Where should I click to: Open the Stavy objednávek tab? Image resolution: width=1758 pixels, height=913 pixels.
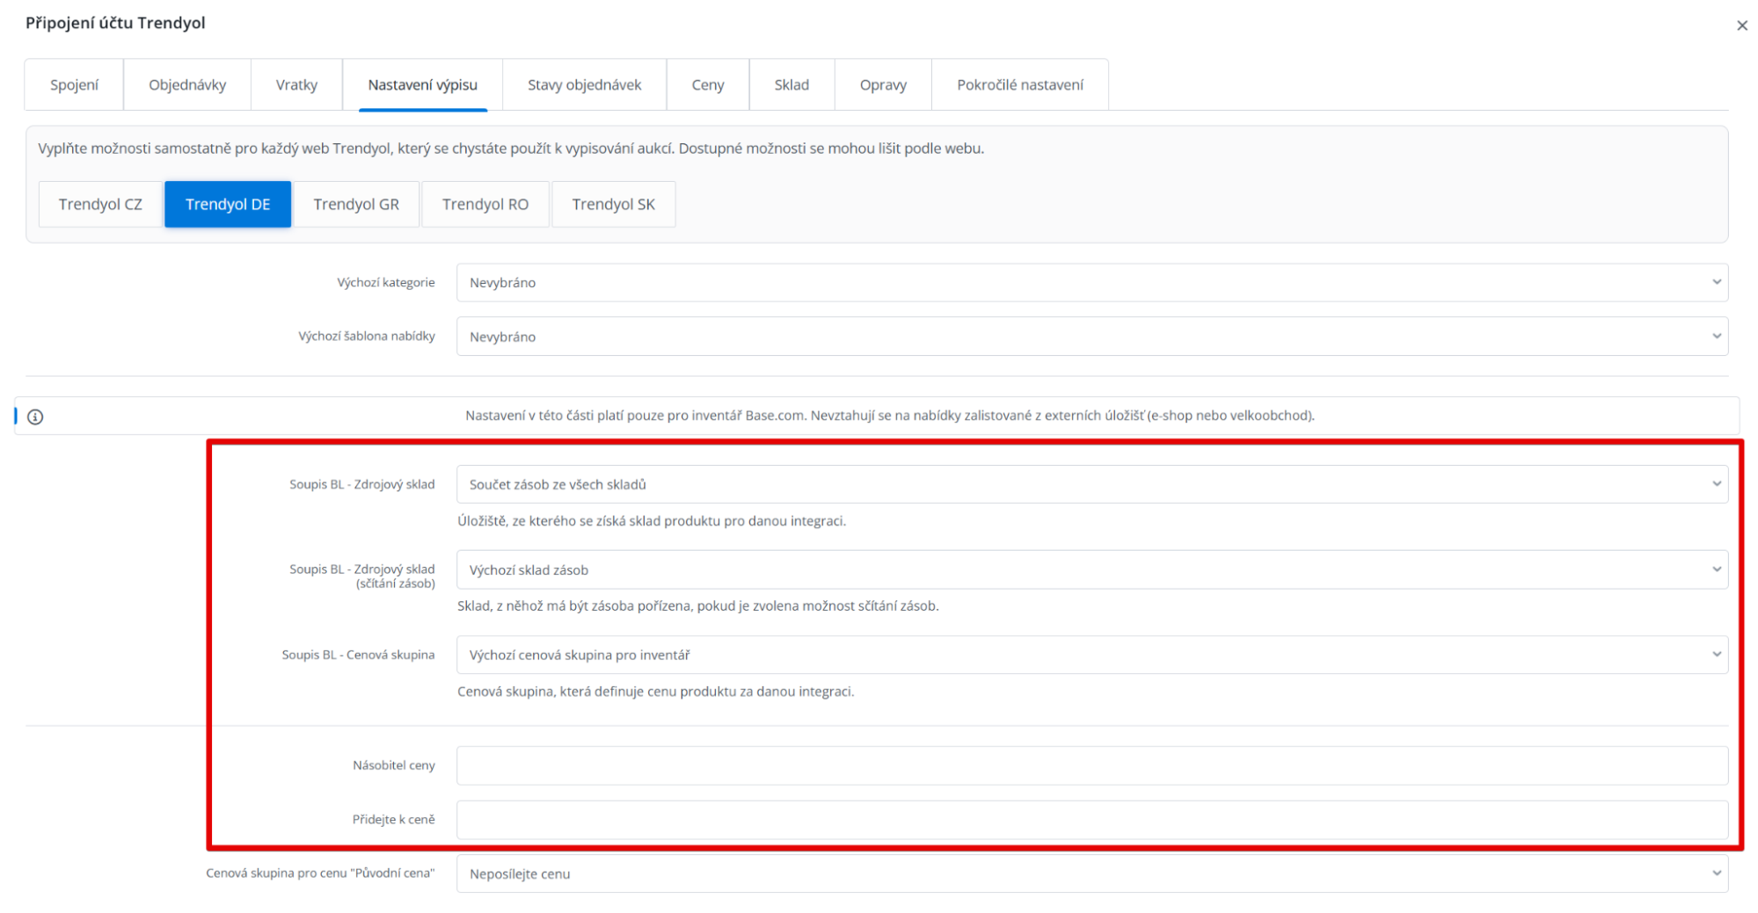(584, 84)
